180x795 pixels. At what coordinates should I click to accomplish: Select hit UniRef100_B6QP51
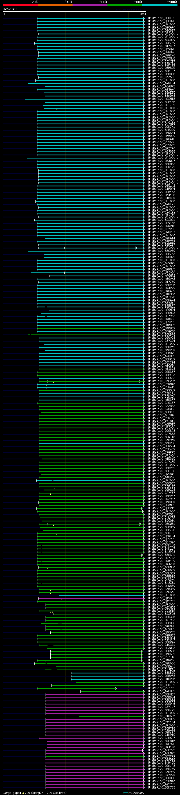[x=161, y=347]
